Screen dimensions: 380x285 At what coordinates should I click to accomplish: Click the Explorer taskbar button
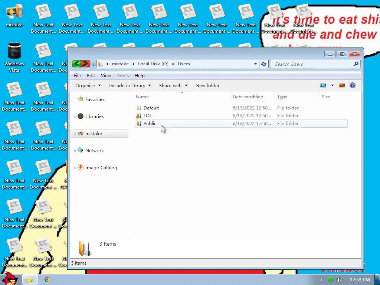[x=30, y=280]
